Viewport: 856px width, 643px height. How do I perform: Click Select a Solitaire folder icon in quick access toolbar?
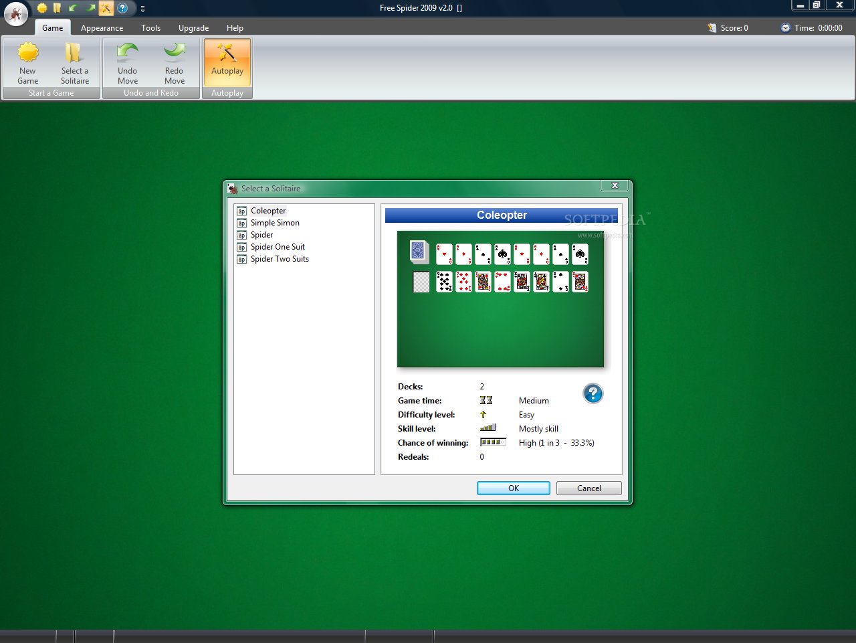(x=58, y=8)
